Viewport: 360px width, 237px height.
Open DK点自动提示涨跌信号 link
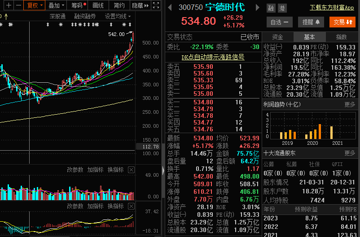(x=213, y=57)
